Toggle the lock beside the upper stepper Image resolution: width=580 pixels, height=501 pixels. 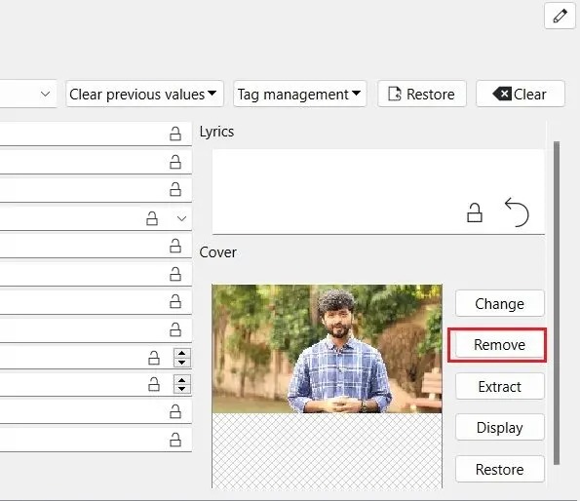point(154,358)
